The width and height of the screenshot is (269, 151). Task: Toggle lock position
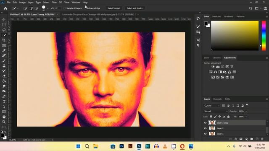pyautogui.click(x=219, y=117)
